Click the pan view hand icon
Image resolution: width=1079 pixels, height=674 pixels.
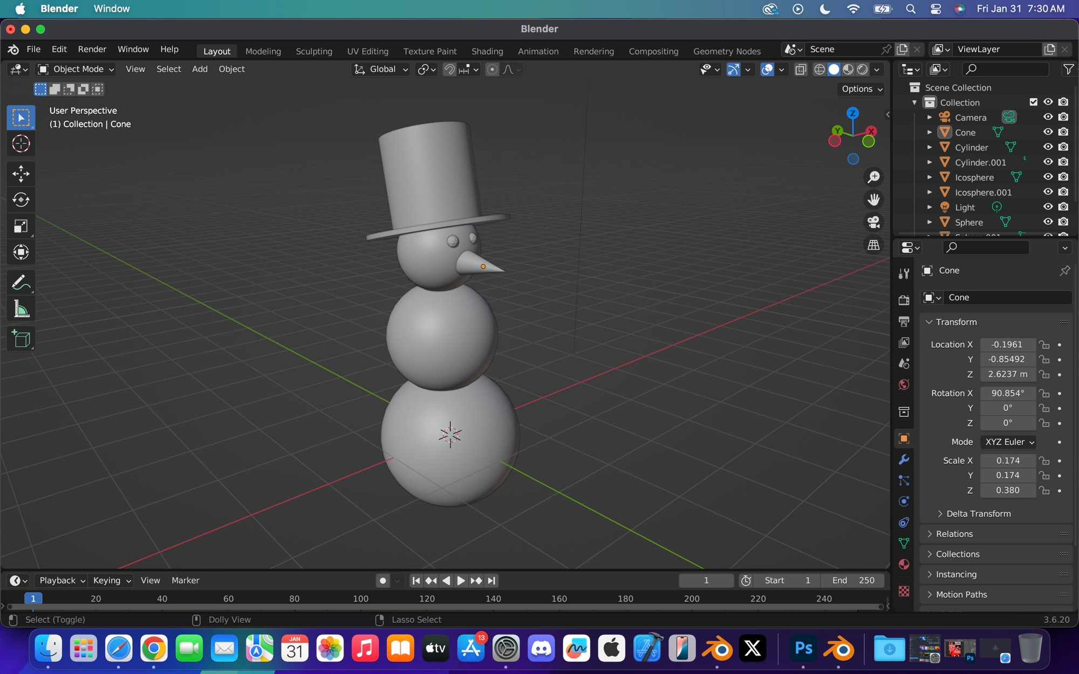coord(873,200)
